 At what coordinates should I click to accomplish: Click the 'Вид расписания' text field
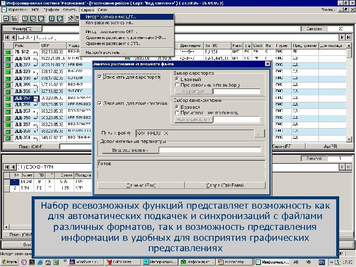click(210, 150)
